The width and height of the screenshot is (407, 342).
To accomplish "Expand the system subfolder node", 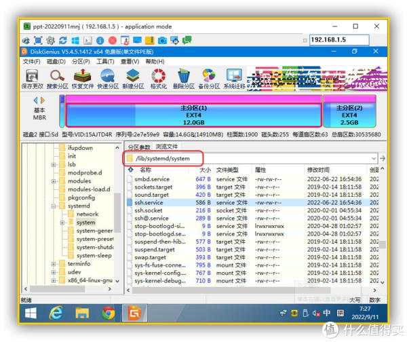I will [x=62, y=223].
